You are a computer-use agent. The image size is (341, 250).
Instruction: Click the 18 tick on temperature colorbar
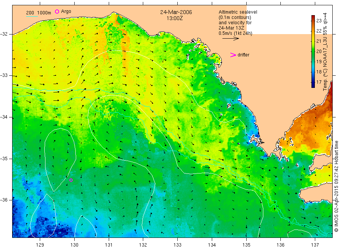point(319,72)
